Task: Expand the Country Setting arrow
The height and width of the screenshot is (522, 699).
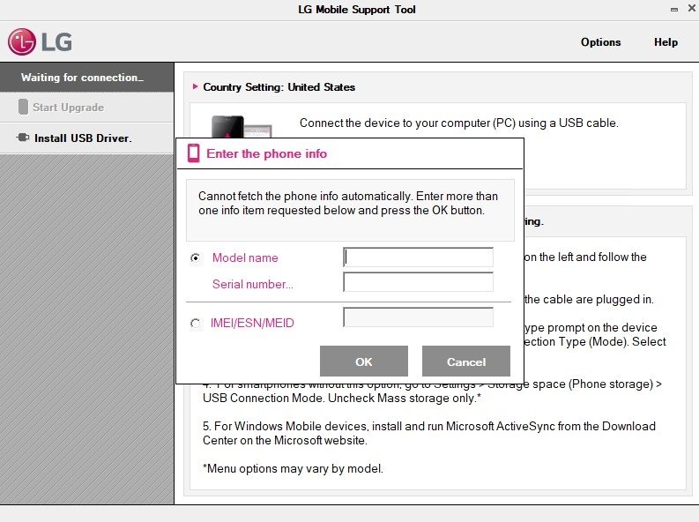Action: pos(195,86)
